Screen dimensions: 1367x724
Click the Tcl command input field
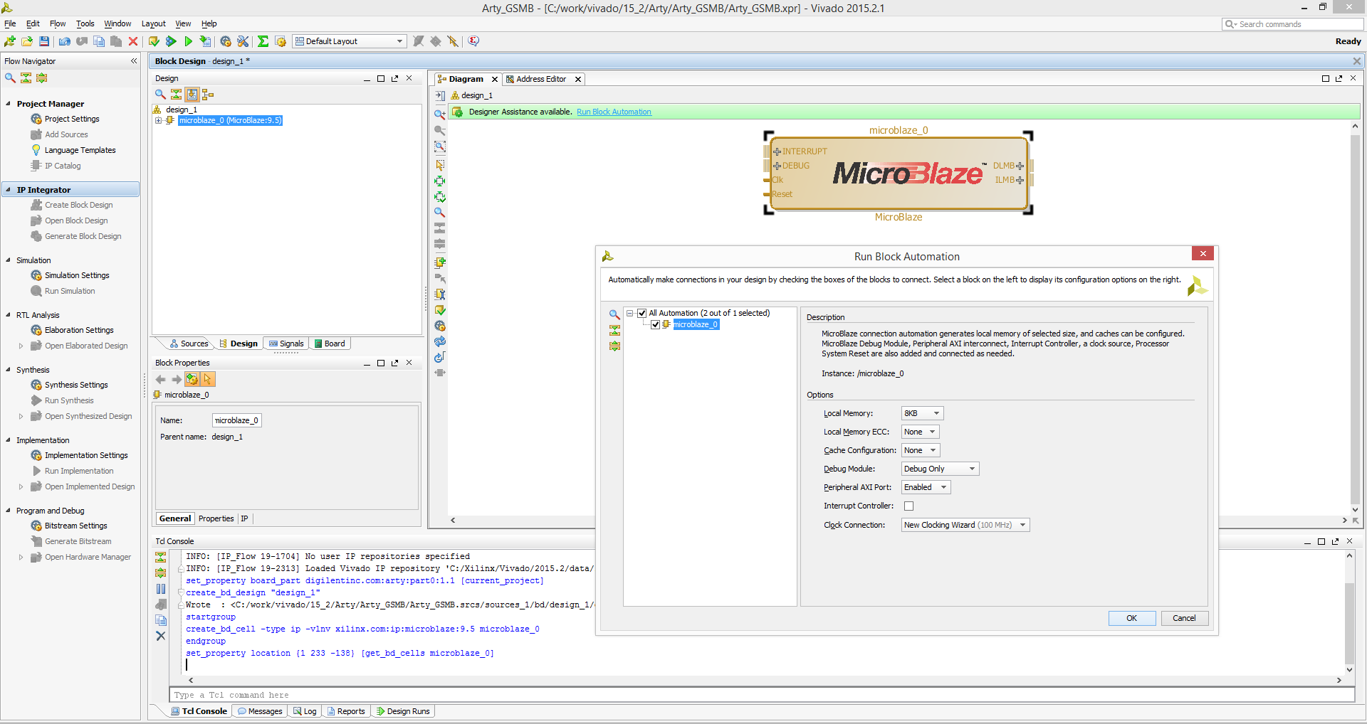point(762,695)
